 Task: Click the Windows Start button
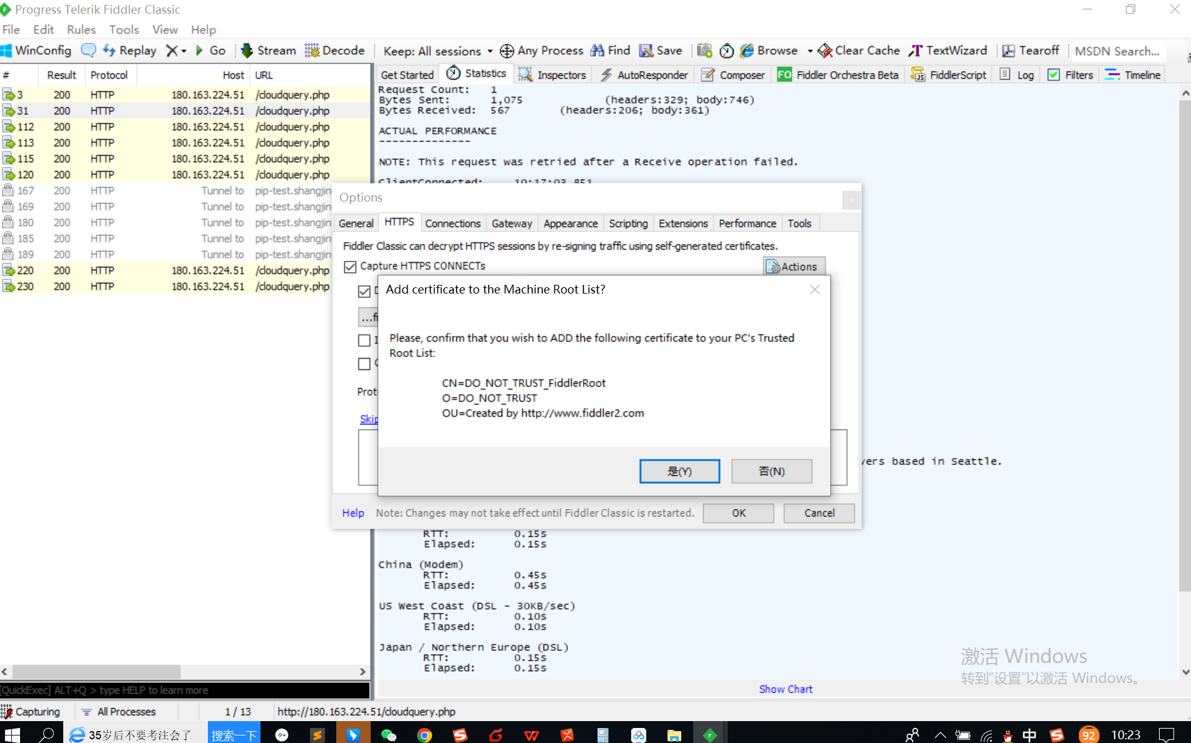click(12, 735)
